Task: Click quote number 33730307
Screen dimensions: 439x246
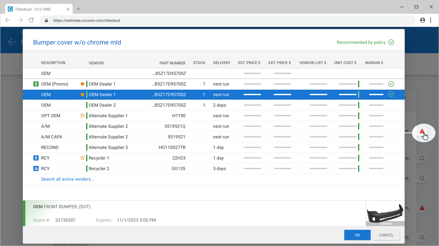Action: [x=65, y=220]
